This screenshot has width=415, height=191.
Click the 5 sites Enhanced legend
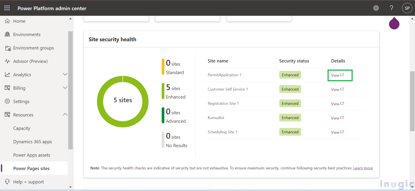click(x=173, y=92)
